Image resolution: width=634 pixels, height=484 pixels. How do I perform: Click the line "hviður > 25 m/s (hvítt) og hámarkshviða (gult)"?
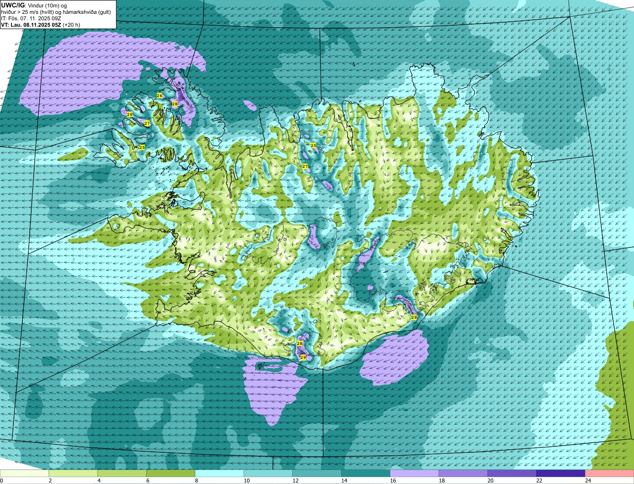pos(56,12)
